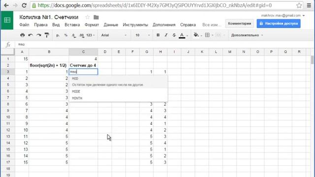
Task: Open the fill color bucket picker
Action: tap(196, 35)
